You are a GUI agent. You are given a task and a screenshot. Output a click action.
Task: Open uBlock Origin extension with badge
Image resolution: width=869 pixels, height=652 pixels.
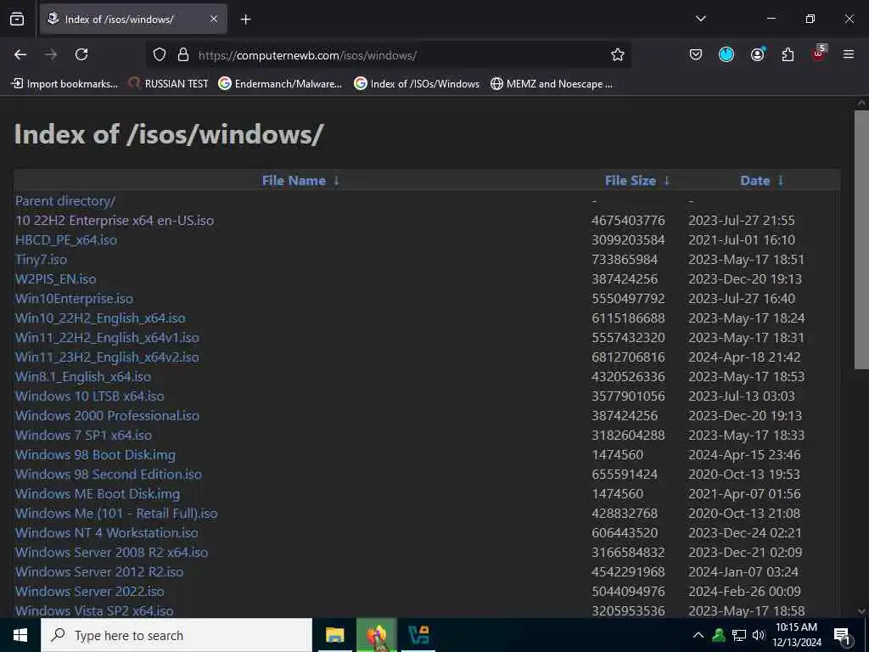coord(819,53)
